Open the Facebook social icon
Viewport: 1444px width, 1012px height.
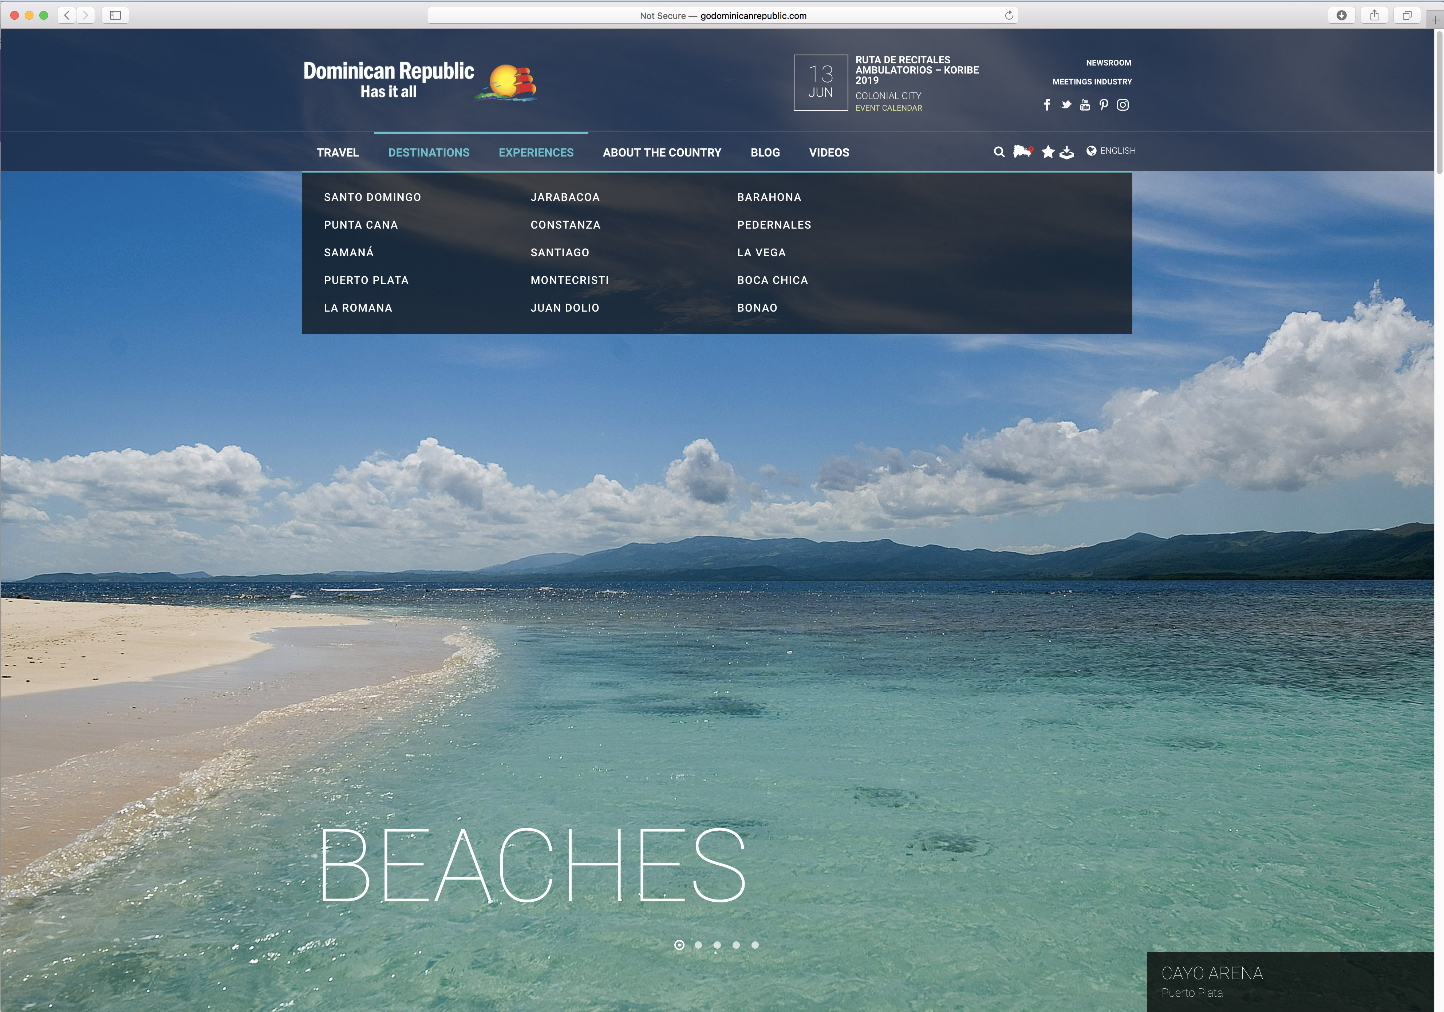click(x=1046, y=105)
